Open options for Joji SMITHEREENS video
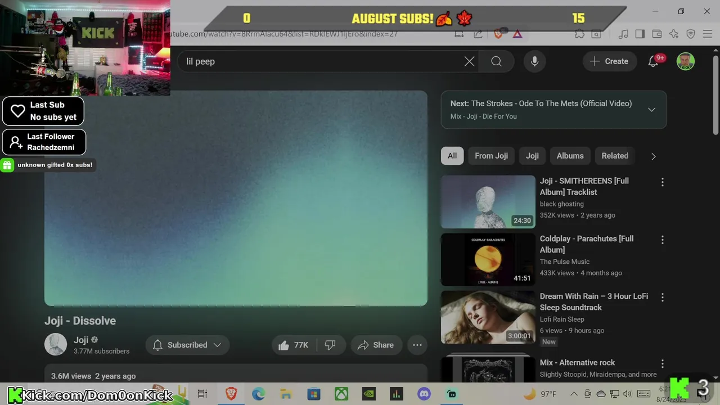The image size is (720, 405). [x=662, y=182]
